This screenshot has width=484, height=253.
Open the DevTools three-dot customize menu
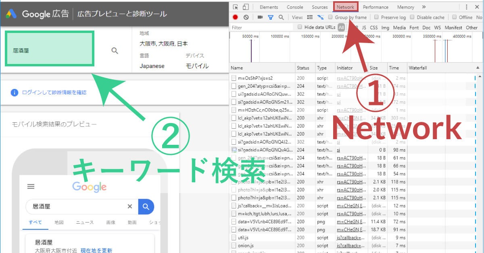[467, 7]
